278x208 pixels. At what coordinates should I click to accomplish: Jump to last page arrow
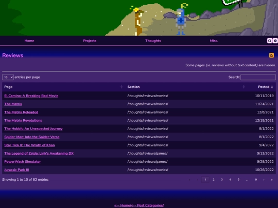click(x=272, y=180)
